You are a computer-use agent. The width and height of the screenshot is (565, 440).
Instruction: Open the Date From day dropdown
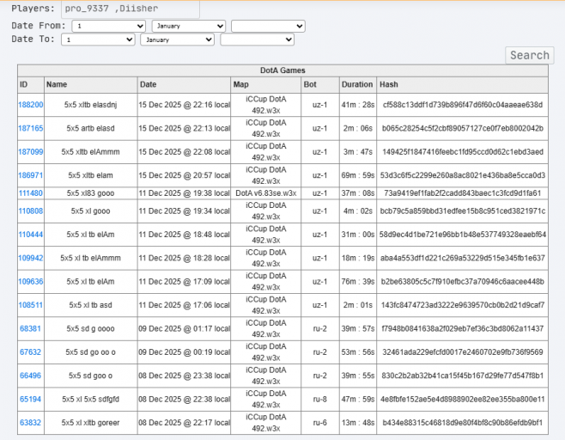(x=108, y=26)
